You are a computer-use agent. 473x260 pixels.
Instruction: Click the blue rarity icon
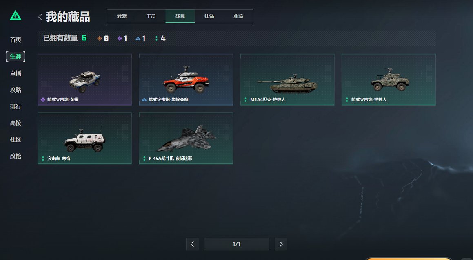[x=138, y=39]
